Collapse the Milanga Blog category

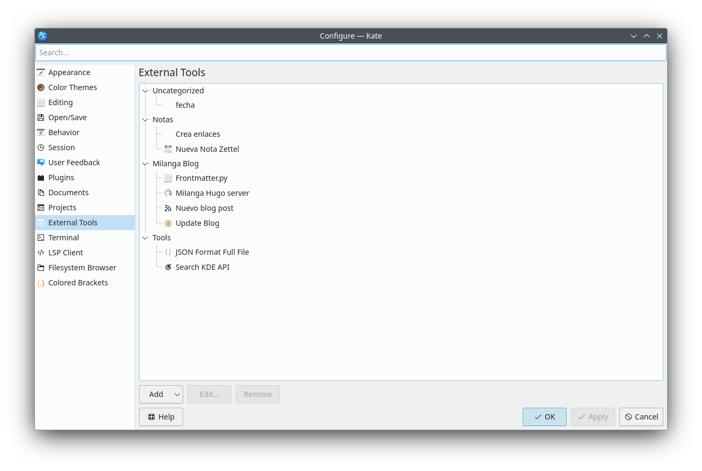145,164
